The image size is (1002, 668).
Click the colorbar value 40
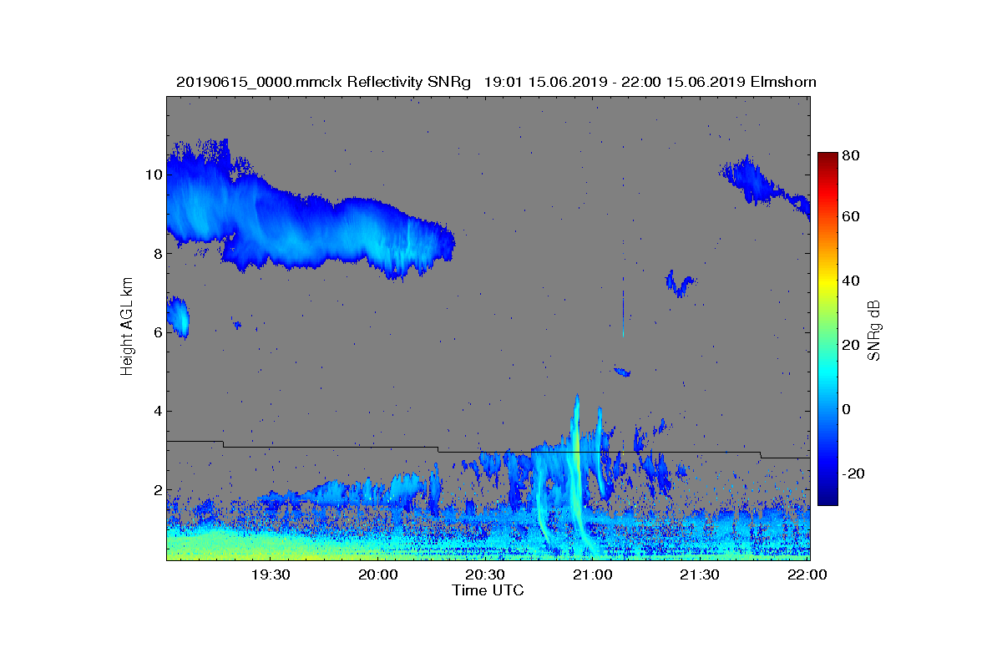coord(852,281)
